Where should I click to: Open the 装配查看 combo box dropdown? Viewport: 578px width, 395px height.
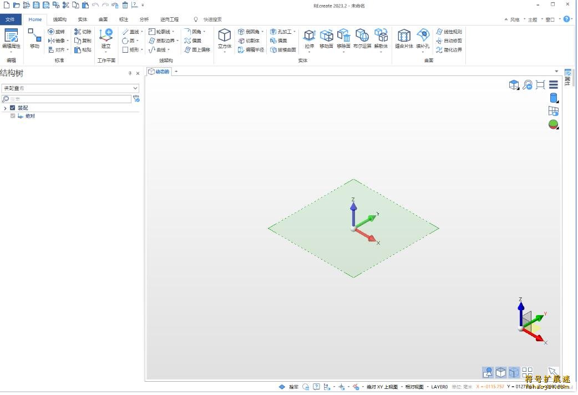pyautogui.click(x=135, y=88)
